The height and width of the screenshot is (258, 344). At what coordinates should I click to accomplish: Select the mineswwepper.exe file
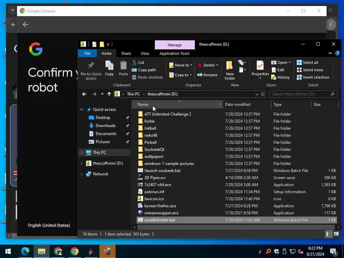point(161,213)
